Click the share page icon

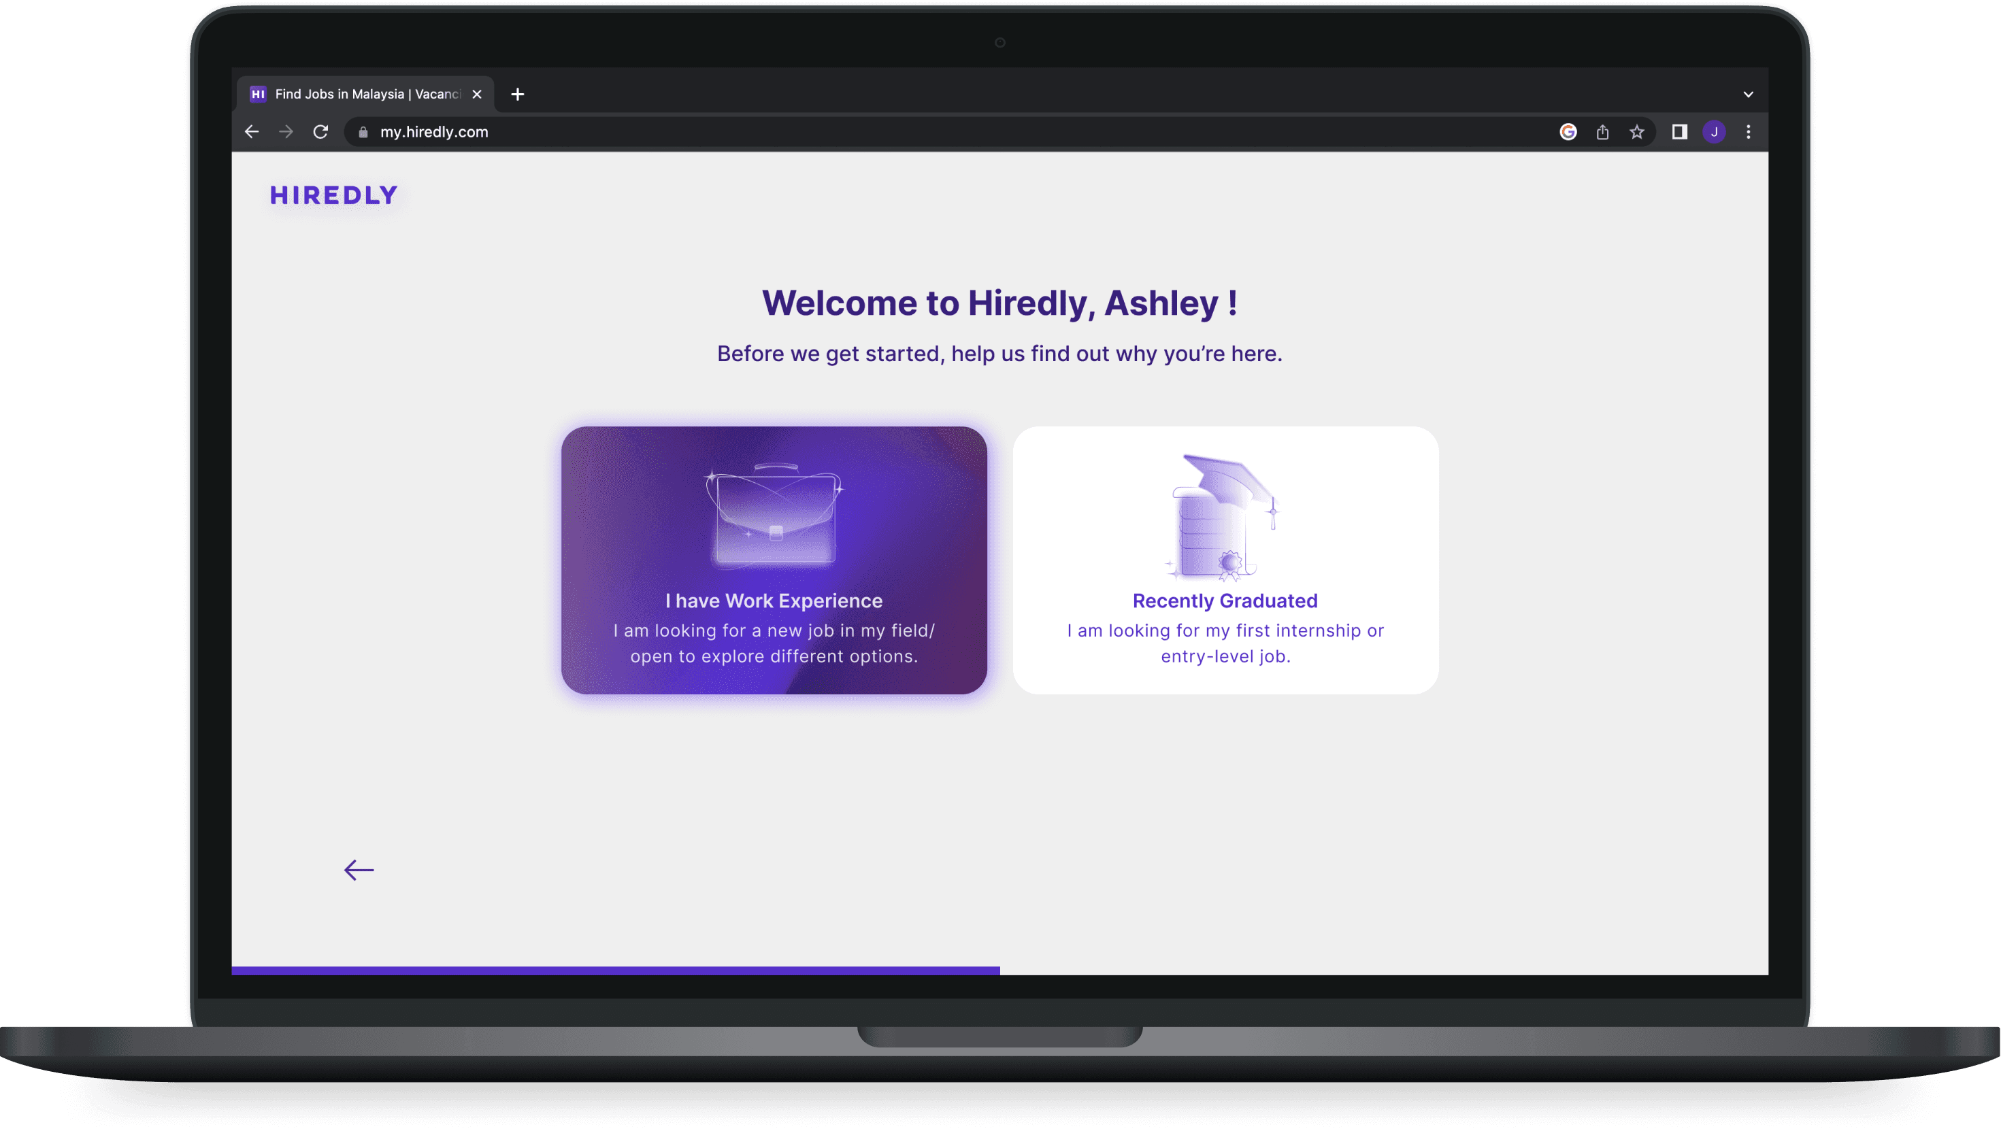tap(1602, 132)
